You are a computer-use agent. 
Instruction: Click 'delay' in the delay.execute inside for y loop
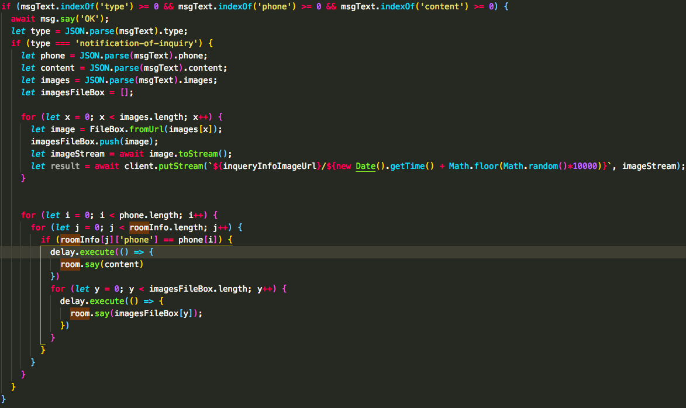pyautogui.click(x=73, y=301)
